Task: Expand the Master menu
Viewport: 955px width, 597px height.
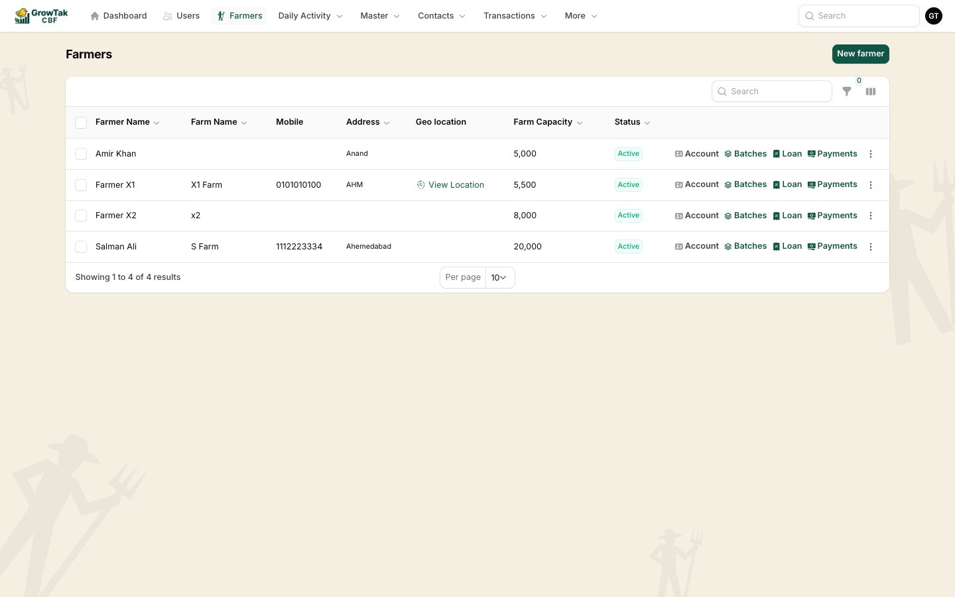Action: click(x=380, y=16)
